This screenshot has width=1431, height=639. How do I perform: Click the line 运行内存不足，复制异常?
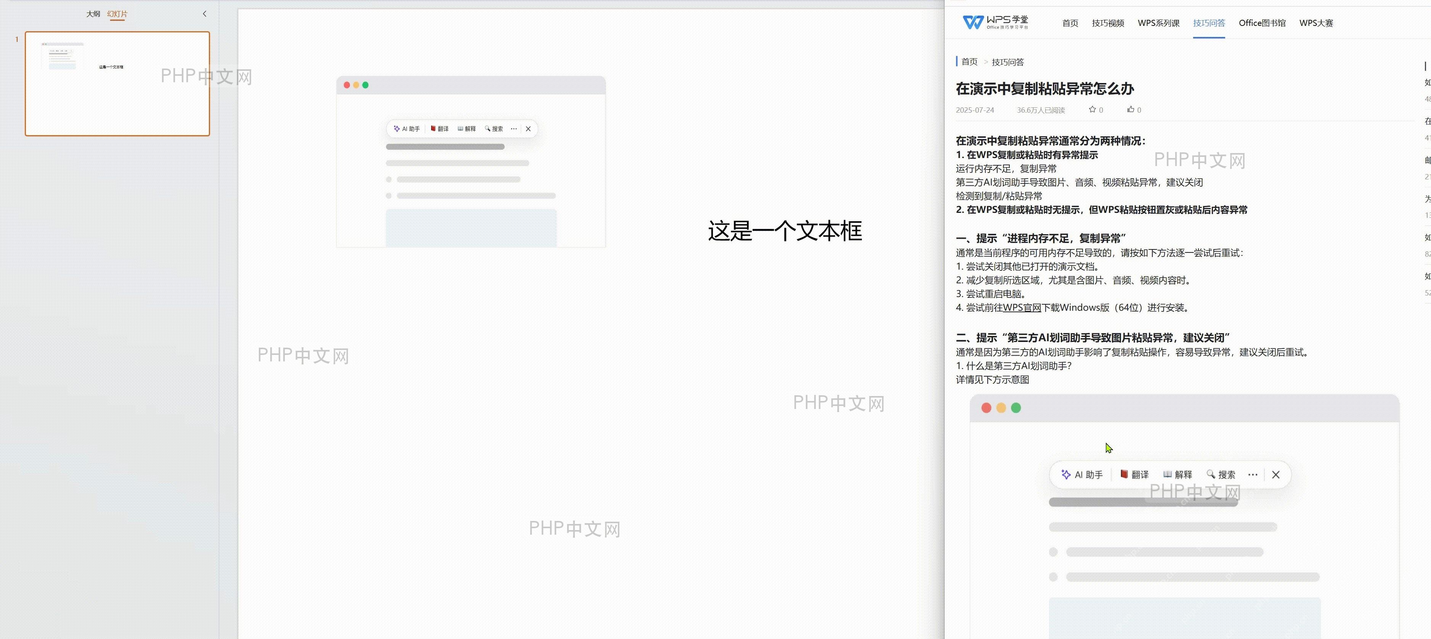coord(1006,169)
